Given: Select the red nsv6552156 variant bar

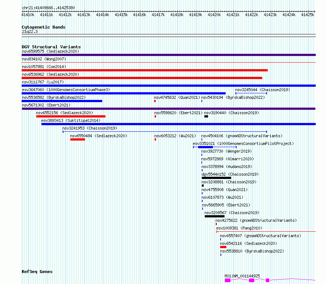Looking at the screenshot, I should [x=71, y=116].
